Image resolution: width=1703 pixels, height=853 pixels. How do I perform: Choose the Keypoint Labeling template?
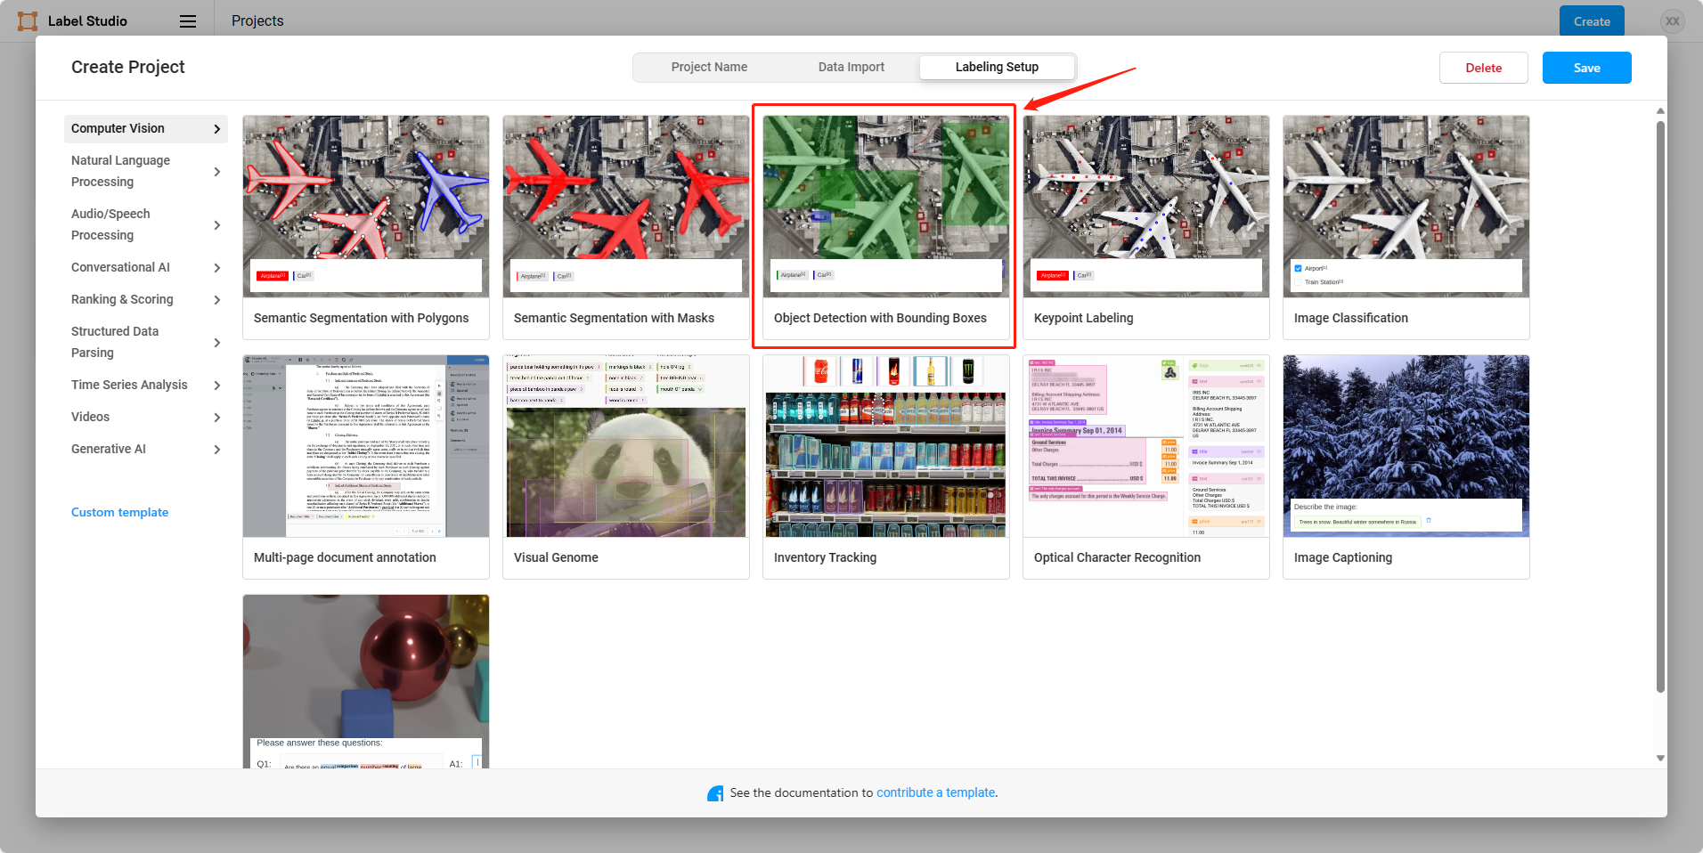point(1146,227)
